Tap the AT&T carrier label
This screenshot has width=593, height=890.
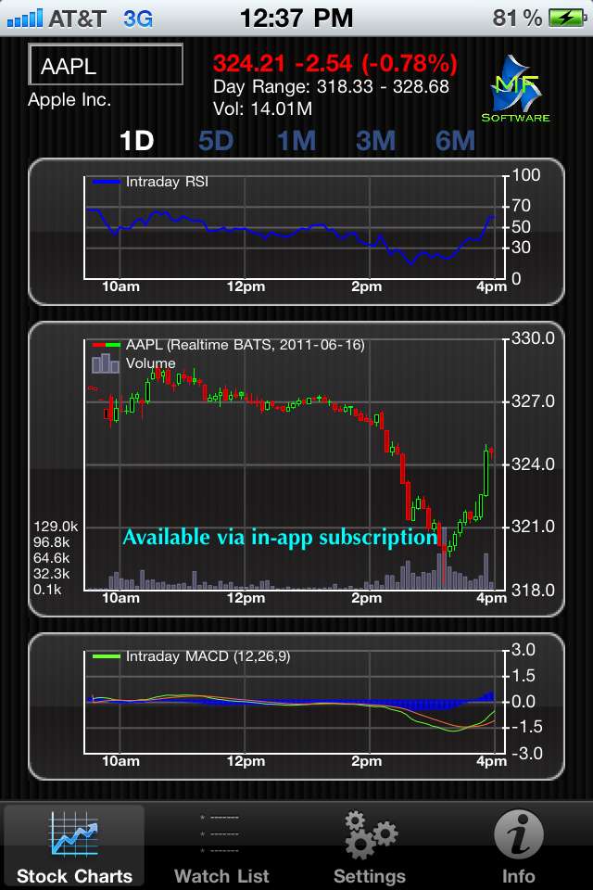(x=77, y=19)
